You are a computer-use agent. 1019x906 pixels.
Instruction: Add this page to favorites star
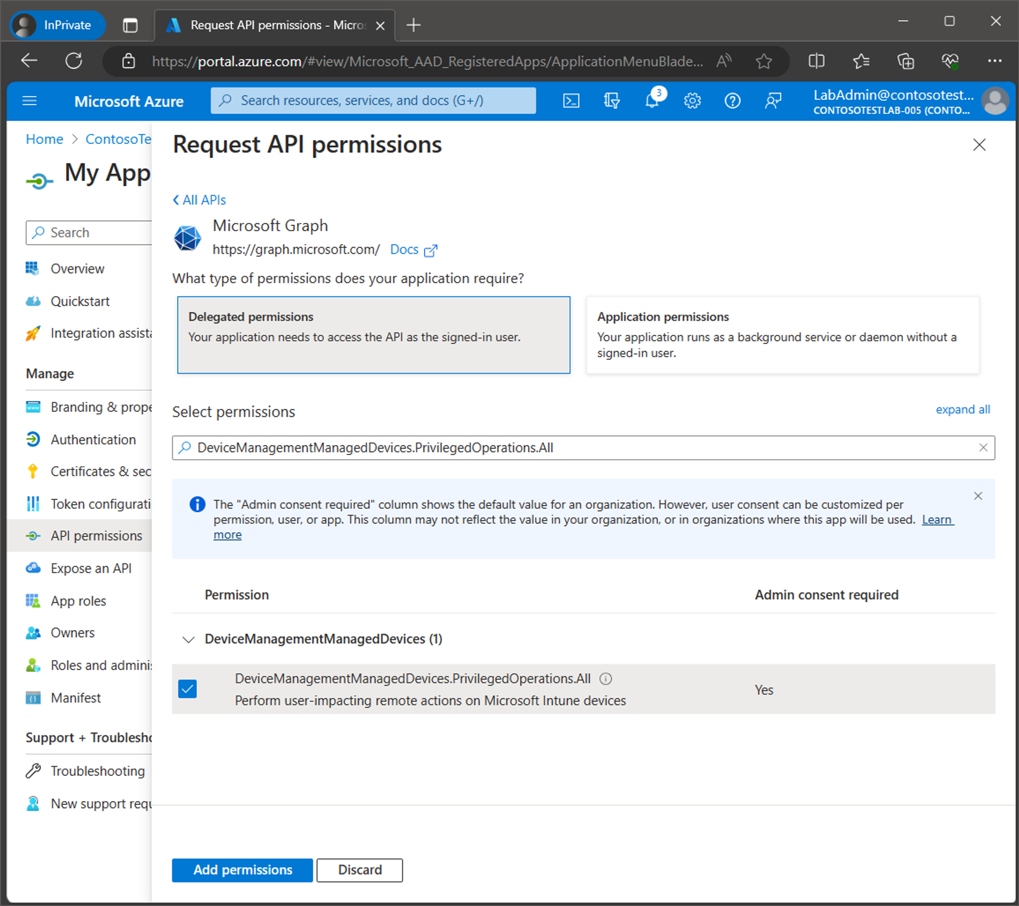point(763,61)
